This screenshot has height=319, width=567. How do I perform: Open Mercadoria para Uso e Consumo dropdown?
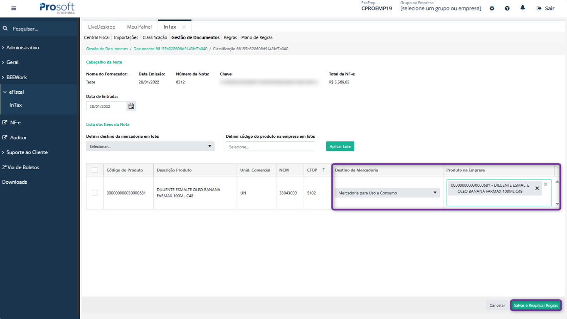(x=387, y=193)
